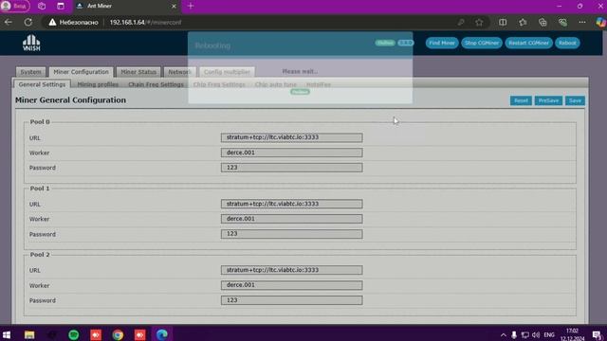Click the browser address bar URL
Image resolution: width=607 pixels, height=341 pixels.
coord(145,23)
